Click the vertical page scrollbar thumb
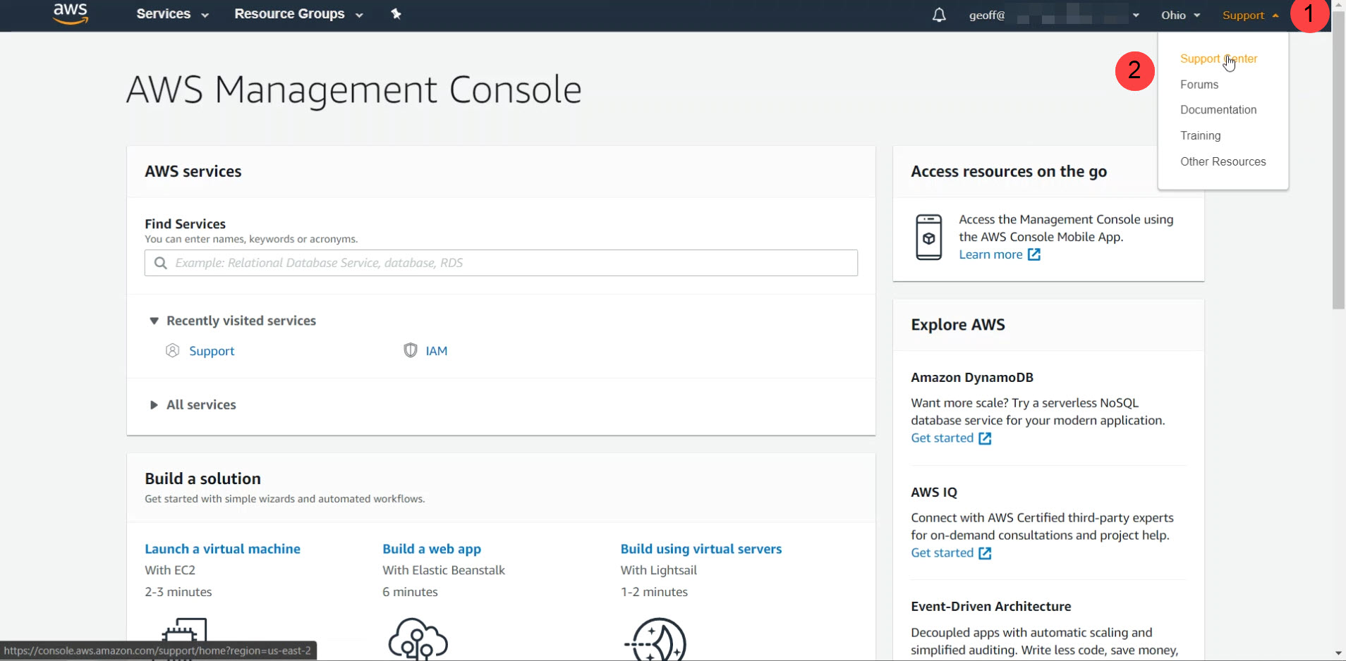This screenshot has width=1346, height=661. 1338,161
